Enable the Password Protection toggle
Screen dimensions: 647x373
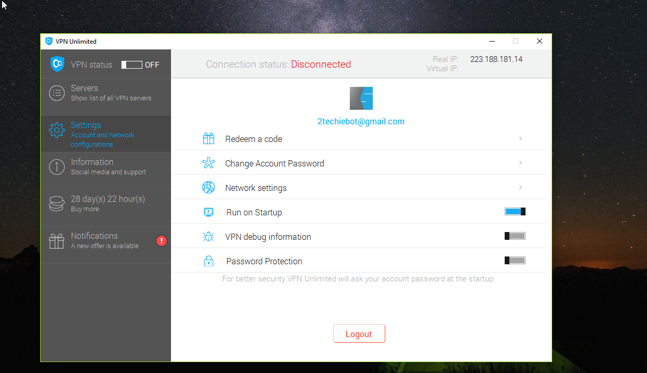click(x=515, y=261)
